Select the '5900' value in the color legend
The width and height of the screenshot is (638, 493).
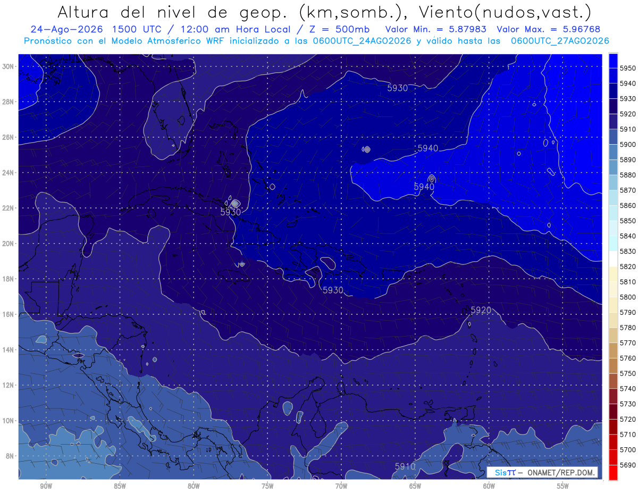628,144
